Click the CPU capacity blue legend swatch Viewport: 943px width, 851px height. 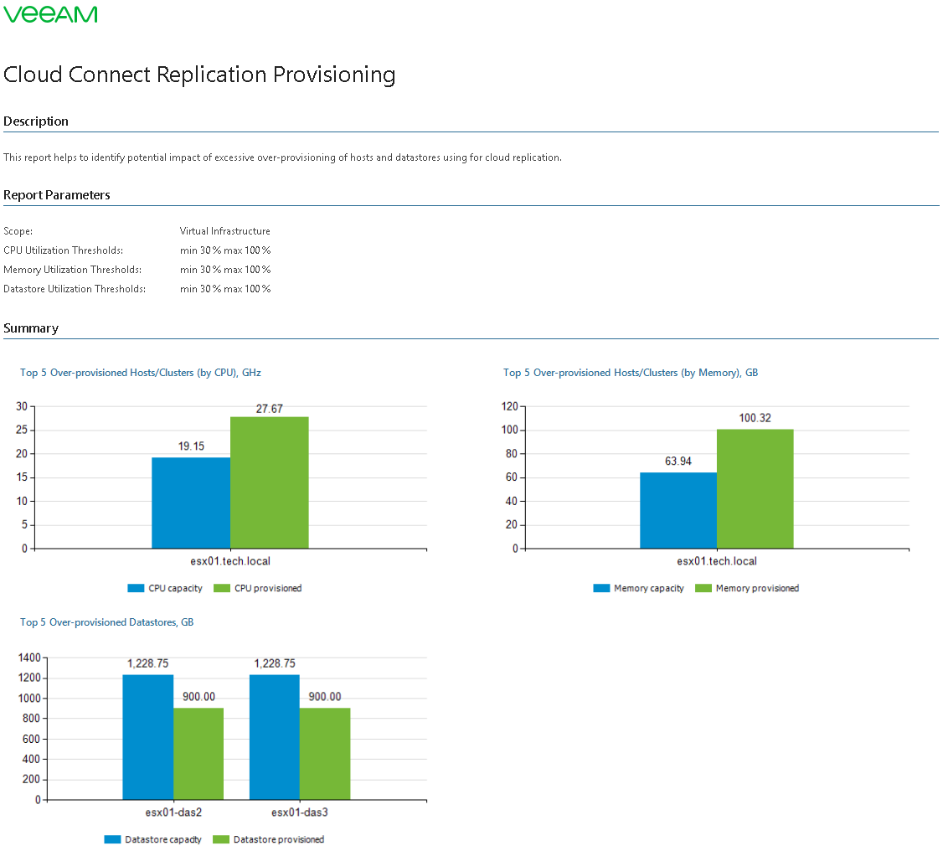click(x=136, y=588)
